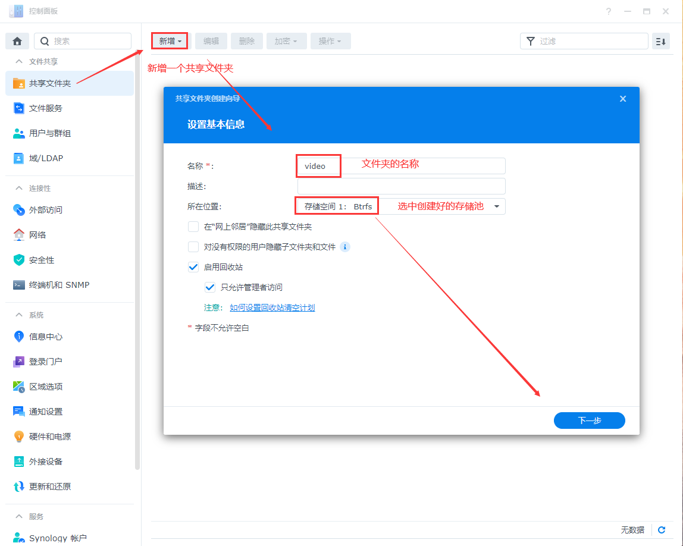
Task: Click the home icon above the sidebar
Action: click(17, 40)
